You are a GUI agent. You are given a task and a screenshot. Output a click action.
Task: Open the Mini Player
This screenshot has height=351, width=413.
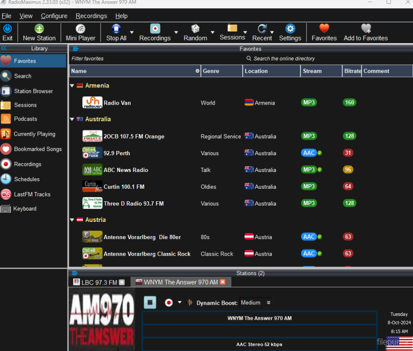pos(81,29)
